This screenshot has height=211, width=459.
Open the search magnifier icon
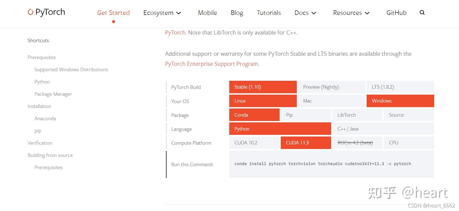[422, 13]
